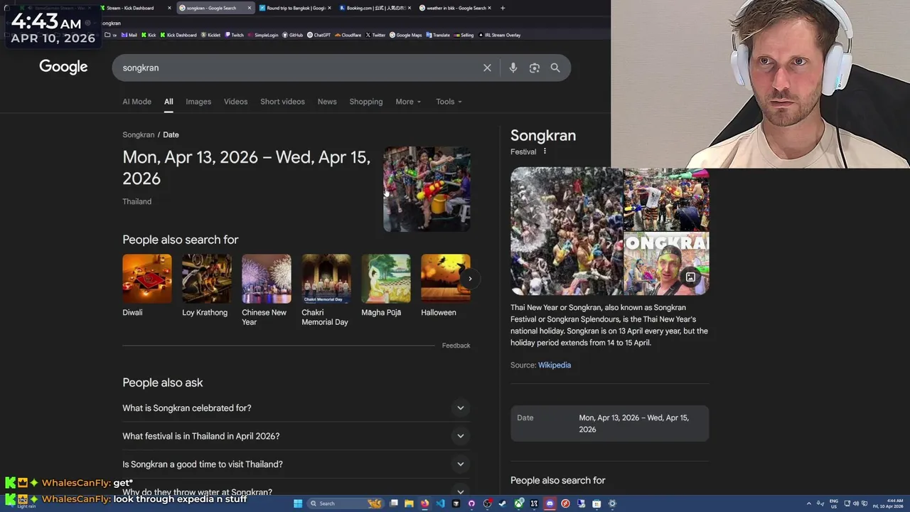
Task: Open Kicklet bookmark
Action: click(211, 35)
